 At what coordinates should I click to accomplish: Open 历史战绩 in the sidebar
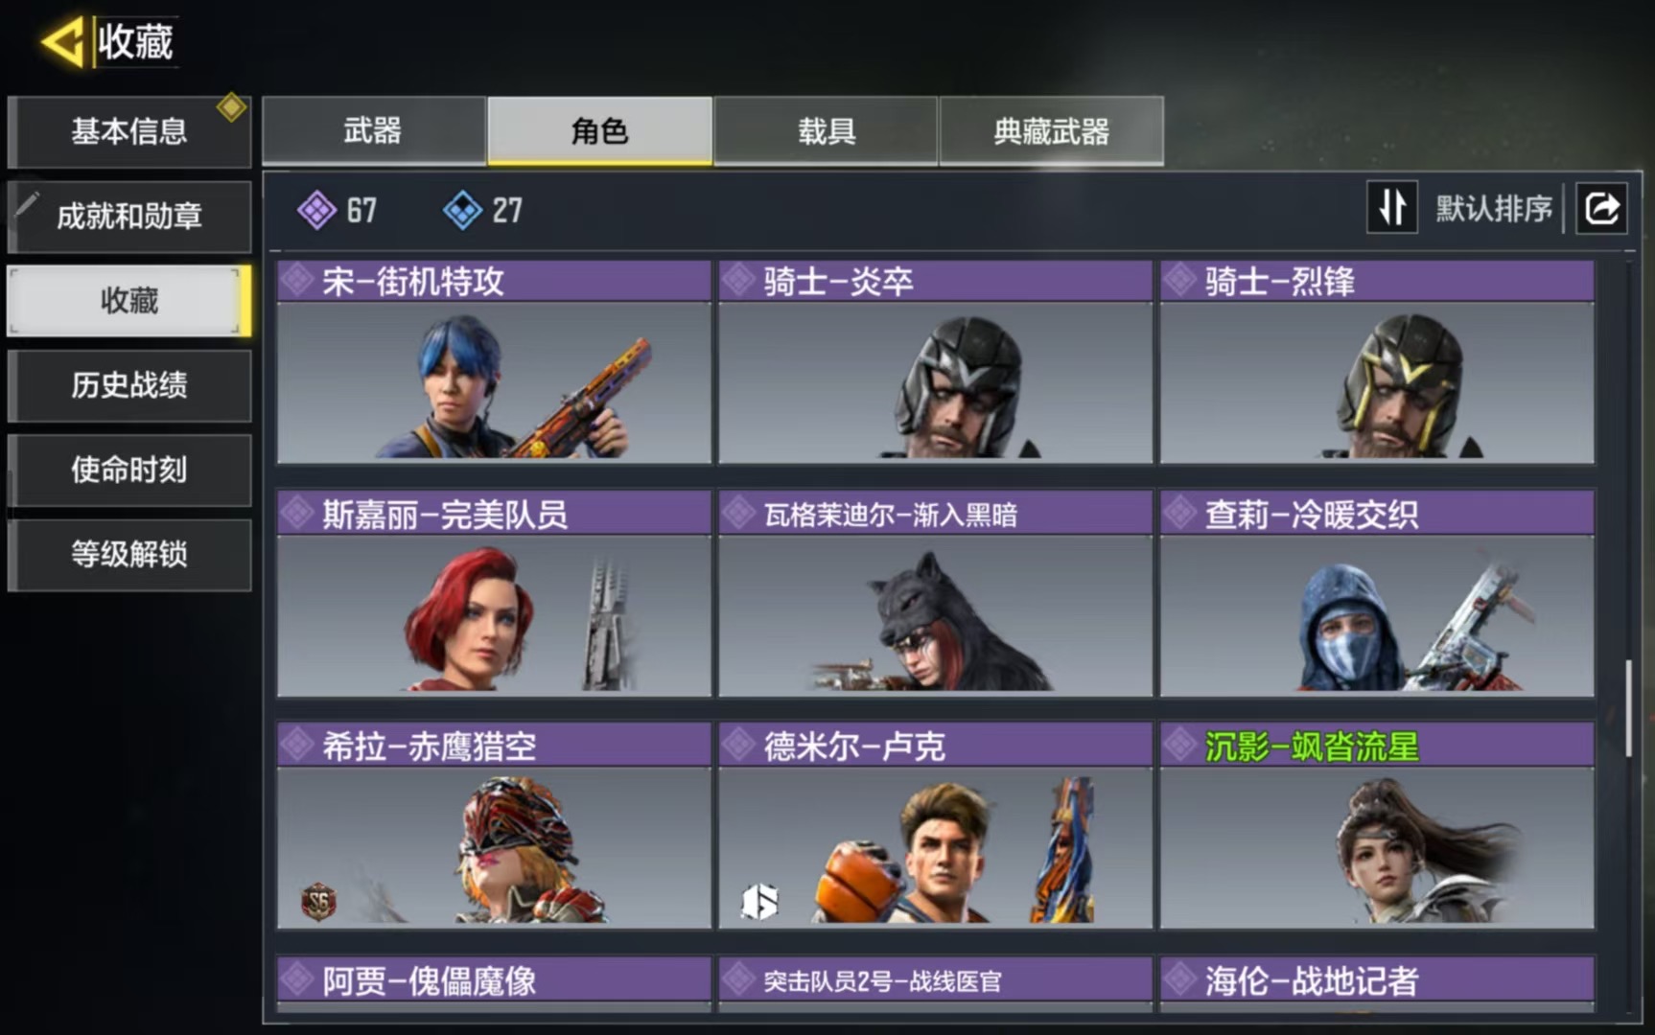point(129,385)
